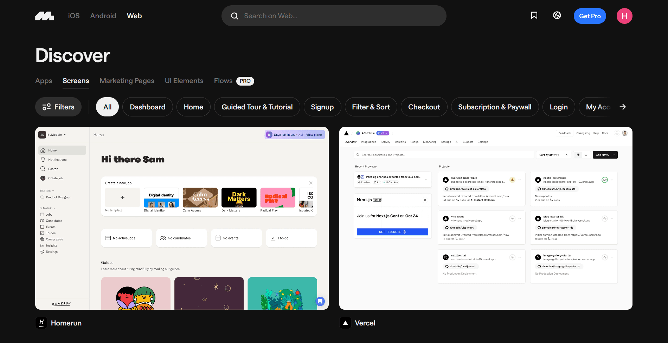The width and height of the screenshot is (668, 343).
Task: Click the Get Pro button
Action: click(x=590, y=16)
